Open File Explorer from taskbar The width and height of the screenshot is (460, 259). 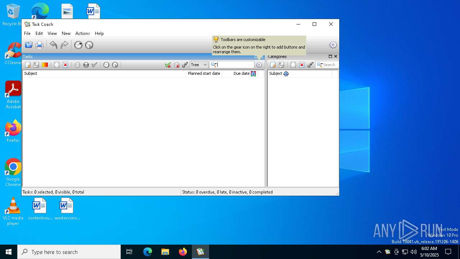(165, 252)
